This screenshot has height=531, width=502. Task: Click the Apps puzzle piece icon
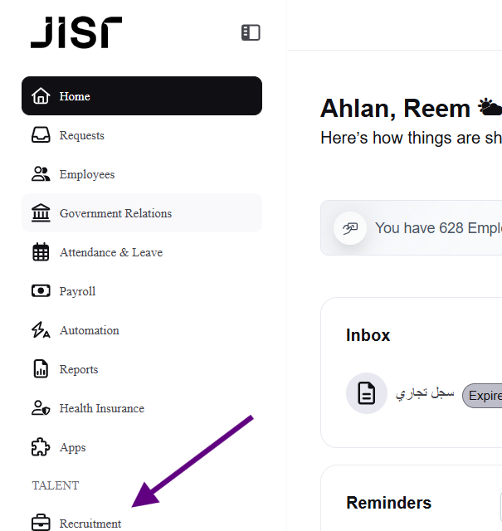click(41, 447)
